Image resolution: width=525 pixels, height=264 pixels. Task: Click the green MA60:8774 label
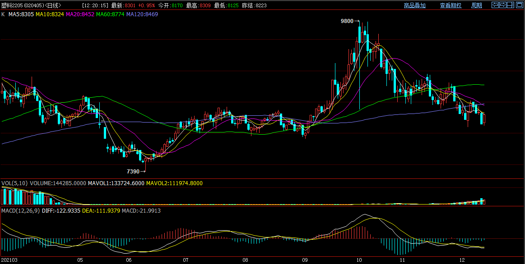[x=110, y=14]
